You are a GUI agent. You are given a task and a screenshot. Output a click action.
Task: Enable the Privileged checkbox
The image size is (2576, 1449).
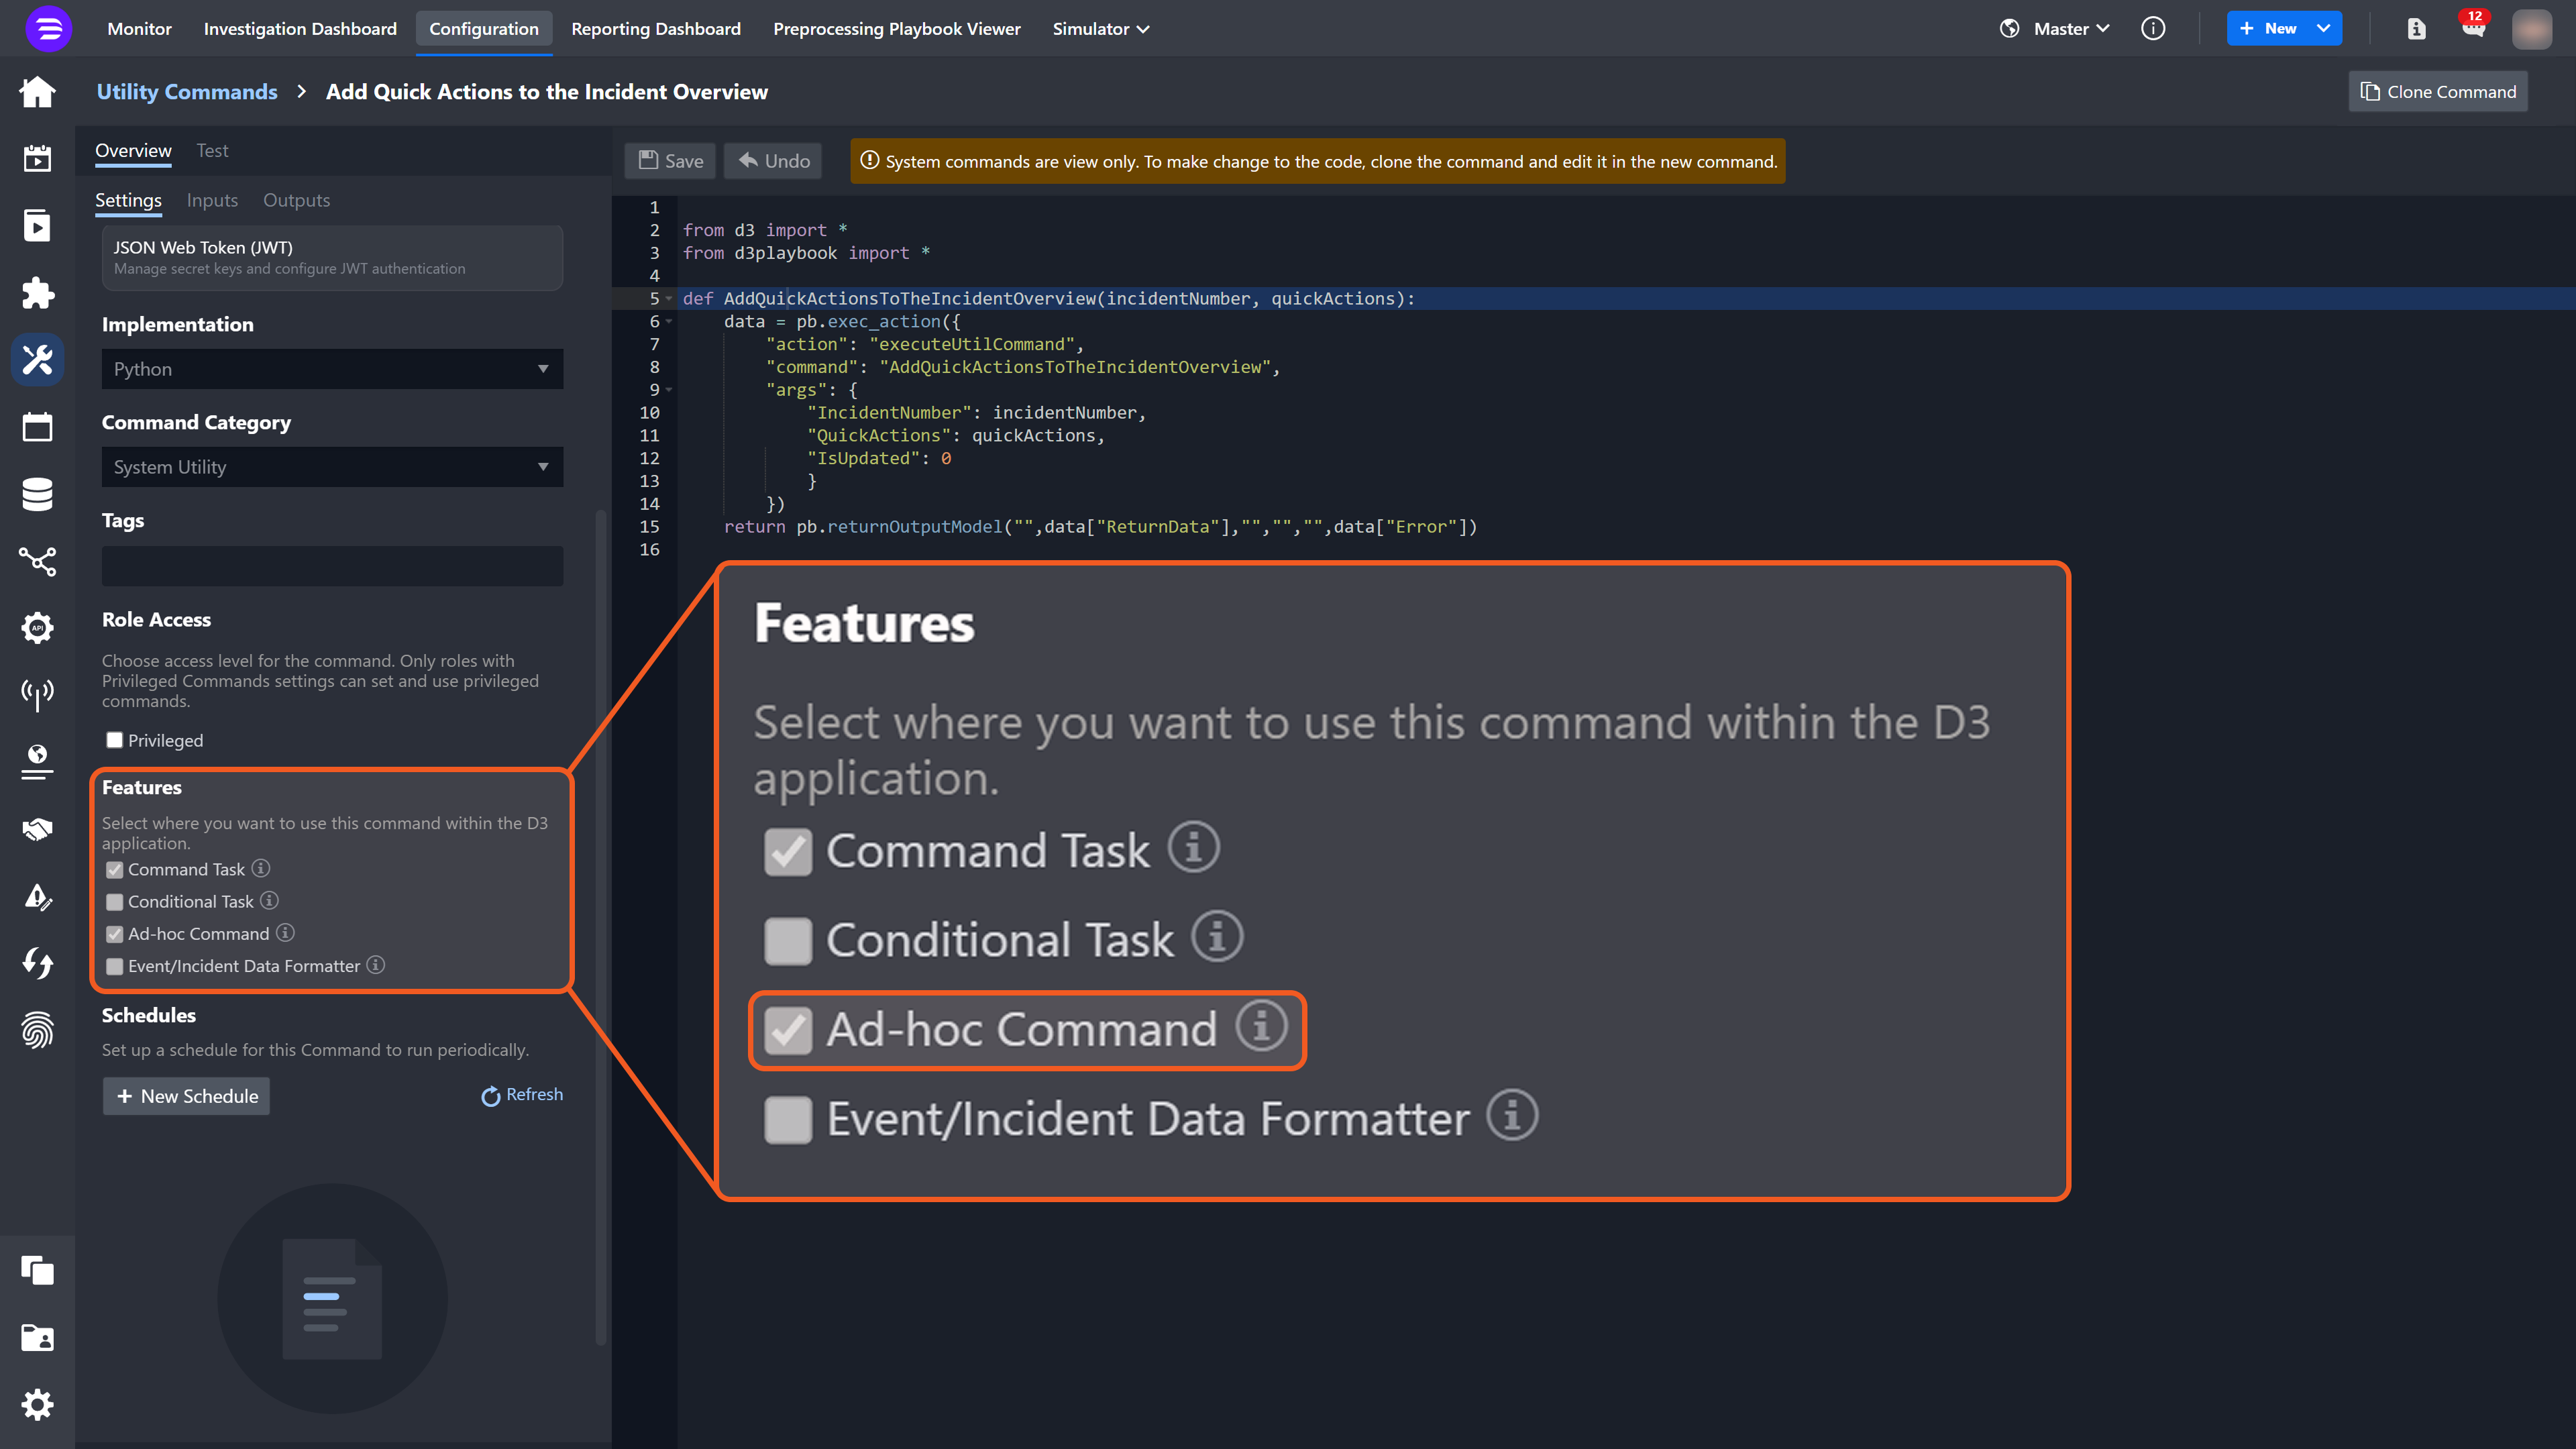[x=115, y=740]
